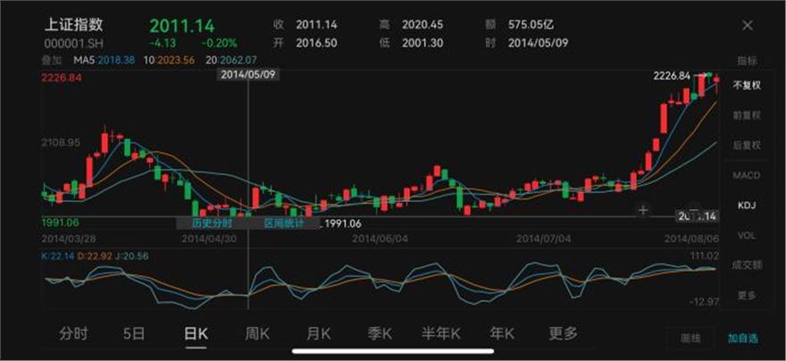Click the 区间统计 button
This screenshot has width=786, height=361.
point(283,223)
